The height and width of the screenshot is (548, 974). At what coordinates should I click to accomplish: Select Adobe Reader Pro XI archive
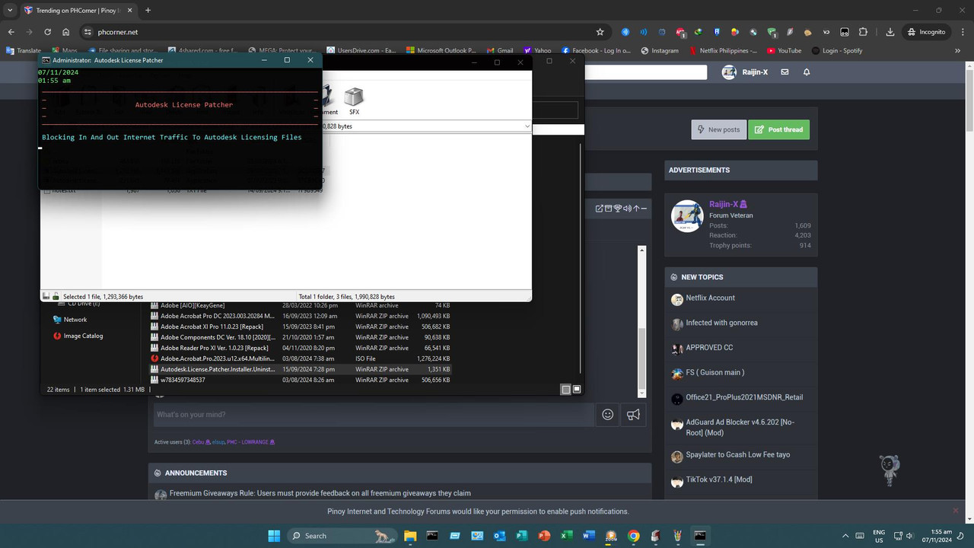coord(301,348)
